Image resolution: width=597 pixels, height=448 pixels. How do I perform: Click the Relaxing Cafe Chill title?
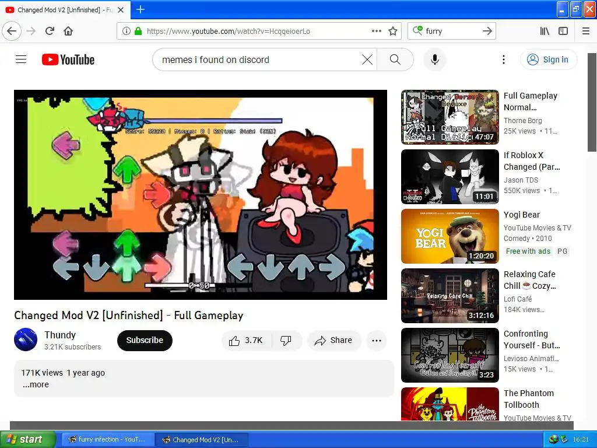[x=529, y=280]
